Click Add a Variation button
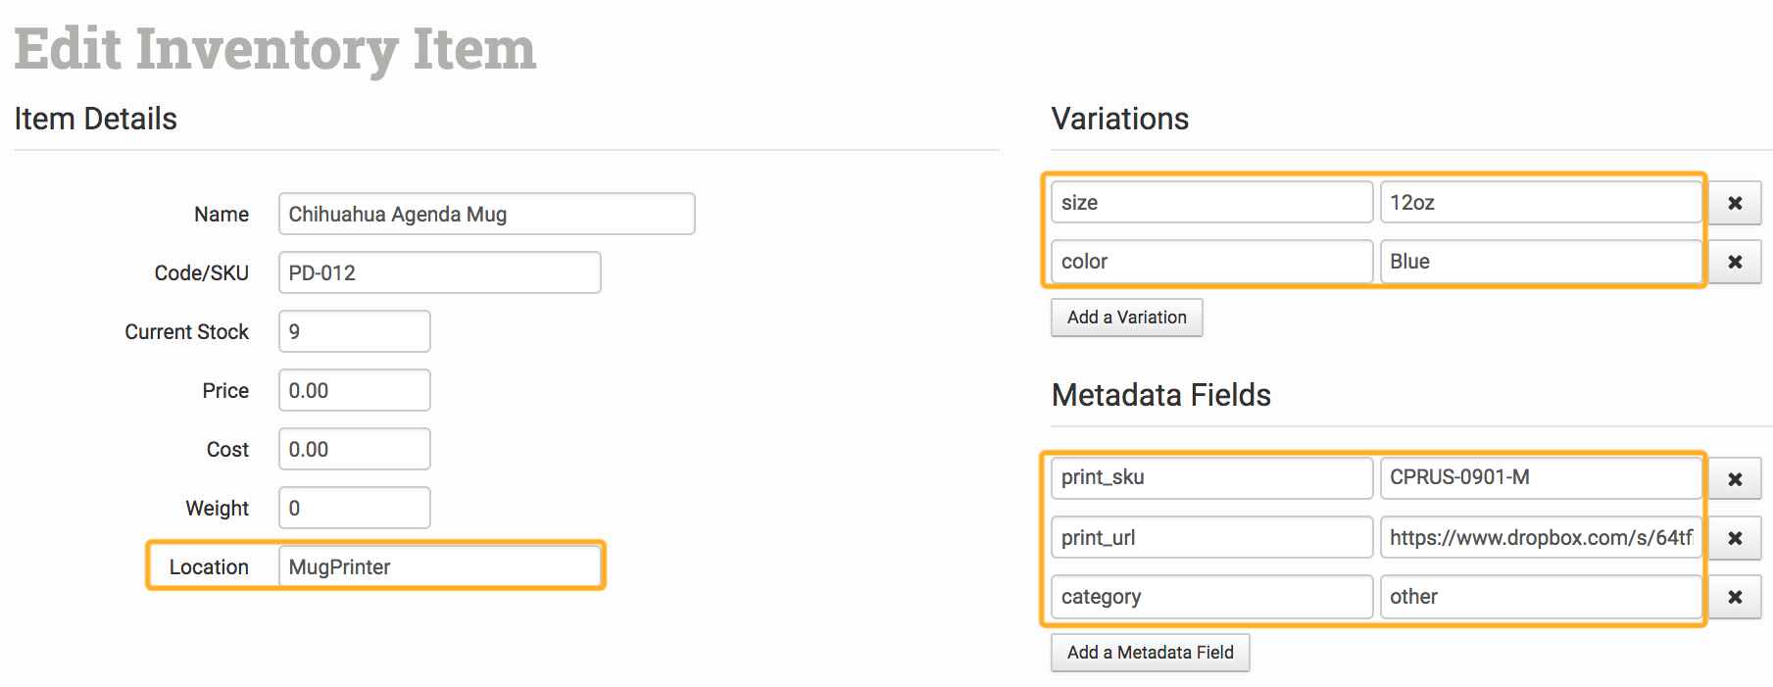 click(x=1126, y=318)
